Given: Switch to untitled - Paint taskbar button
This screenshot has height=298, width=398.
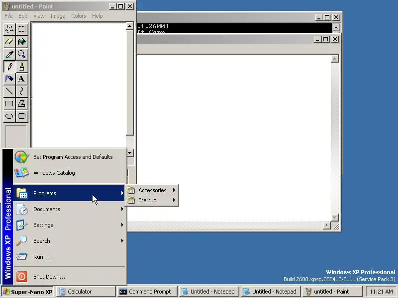Looking at the screenshot, I should 332,292.
